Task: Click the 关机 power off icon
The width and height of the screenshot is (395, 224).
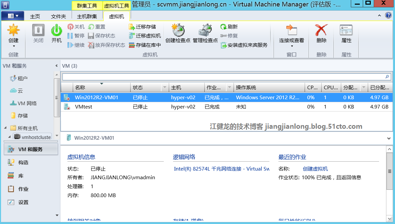Action: pyautogui.click(x=70, y=27)
